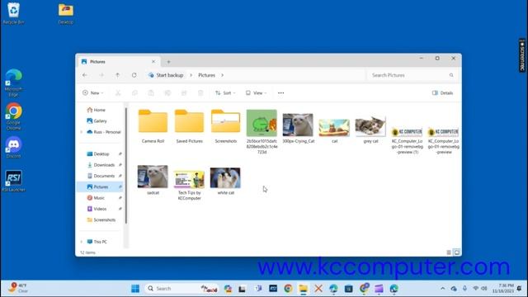
Task: Refresh the Pictures folder view
Action: point(134,75)
